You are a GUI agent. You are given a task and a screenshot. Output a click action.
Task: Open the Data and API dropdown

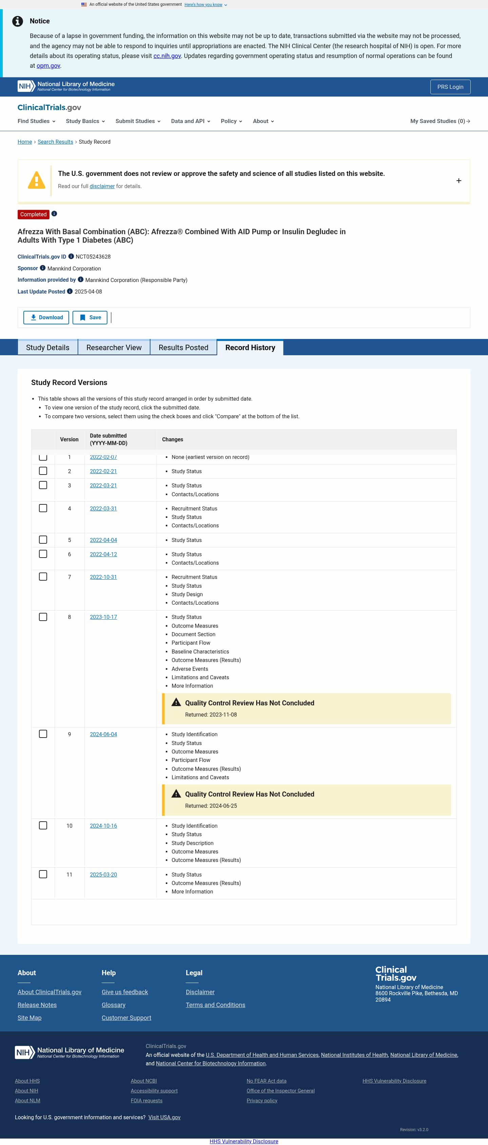[190, 121]
